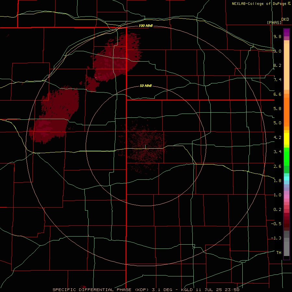Select the 100 NMI range ring label
Viewport: 292px width, 292px height.
point(146,26)
